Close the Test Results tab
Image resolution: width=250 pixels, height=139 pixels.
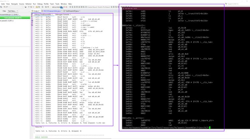(17, 11)
